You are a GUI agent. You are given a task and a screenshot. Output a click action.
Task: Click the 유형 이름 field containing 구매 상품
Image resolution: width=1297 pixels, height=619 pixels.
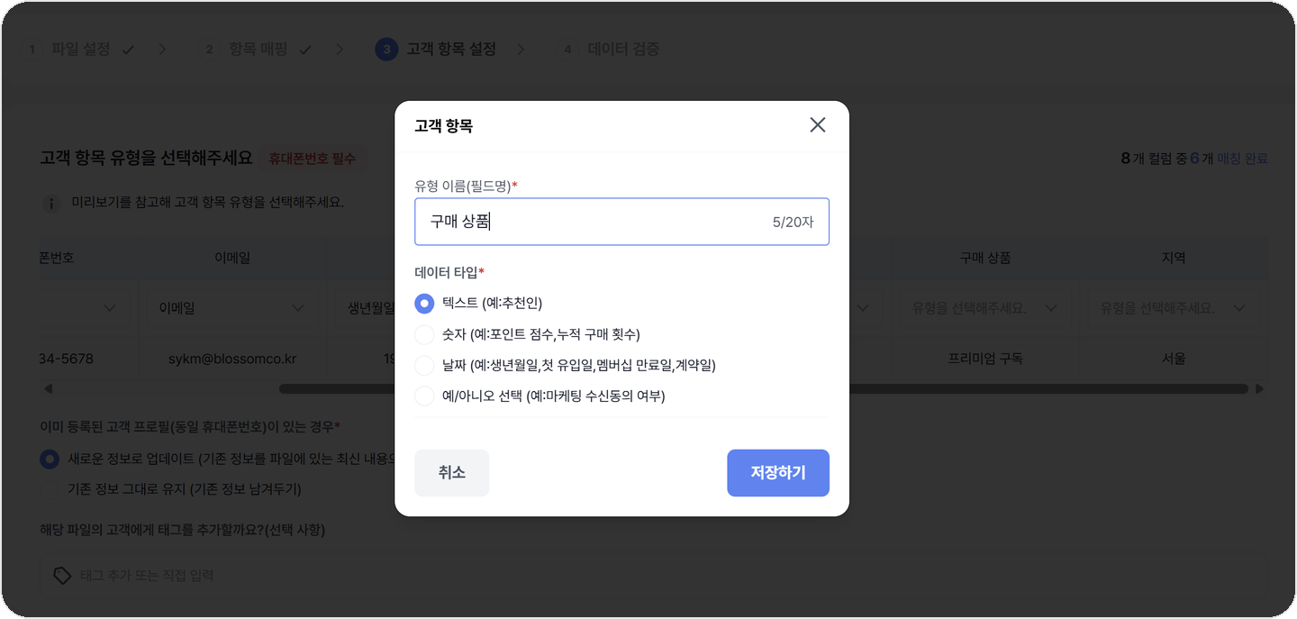[x=621, y=222]
